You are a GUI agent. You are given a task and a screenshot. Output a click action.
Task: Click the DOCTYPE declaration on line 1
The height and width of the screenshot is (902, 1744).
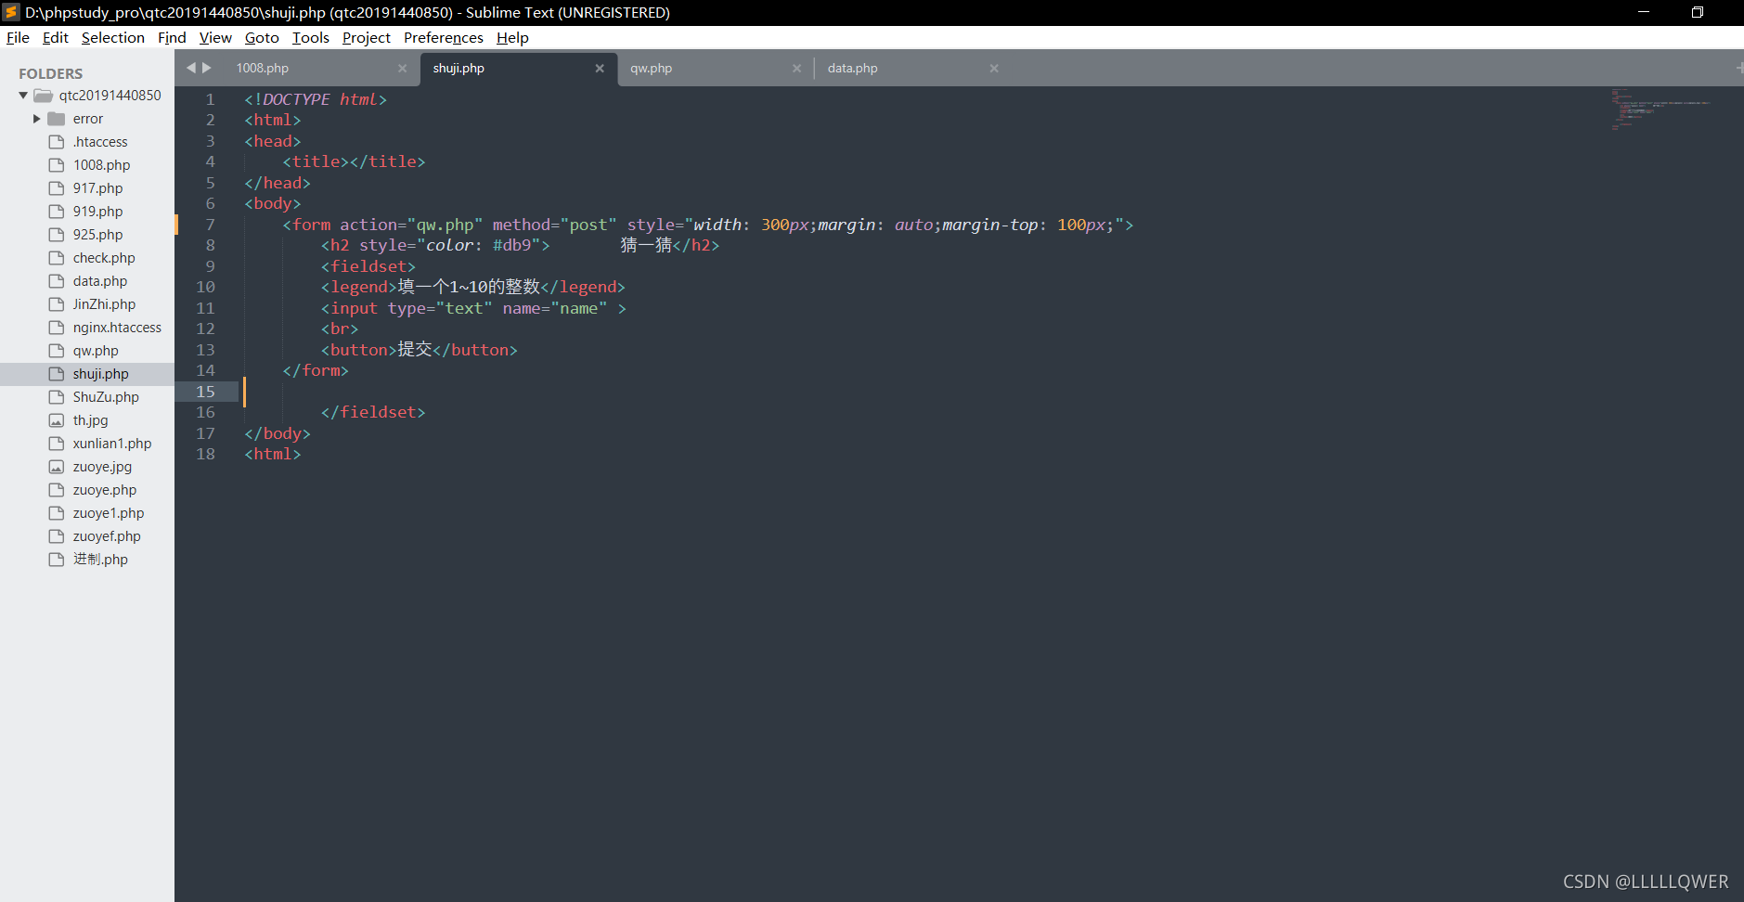[x=316, y=99]
